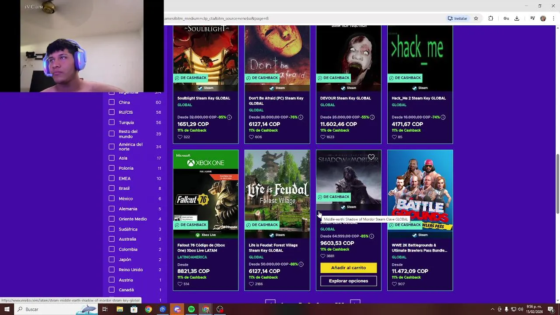
Task: Toggle the EMEA region checkbox
Action: point(112,178)
